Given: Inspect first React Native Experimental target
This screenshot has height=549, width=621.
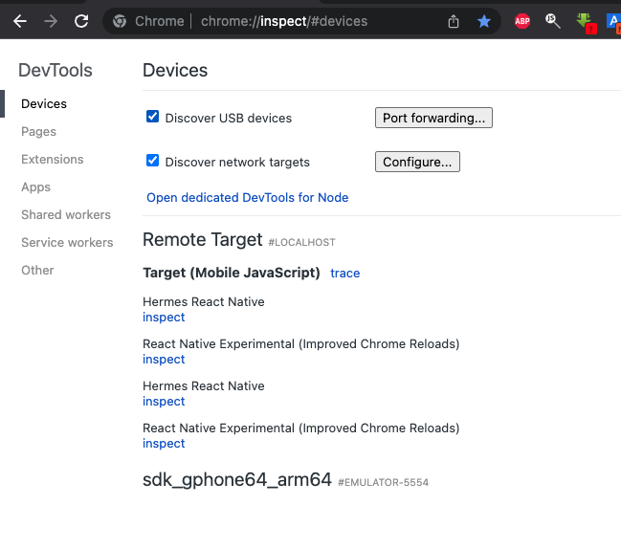Looking at the screenshot, I should click(x=164, y=360).
